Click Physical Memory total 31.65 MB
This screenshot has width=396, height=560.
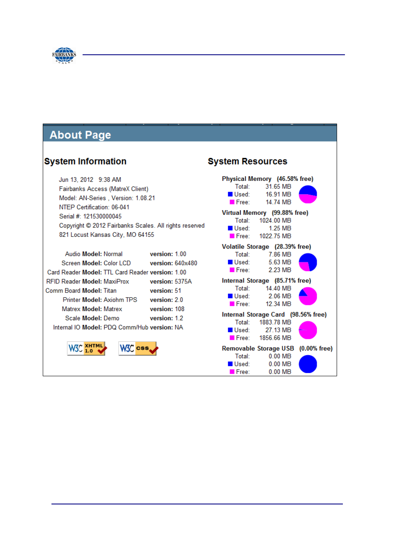[x=279, y=187]
